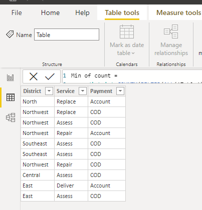Open the Help ribbon tab

[x=82, y=13]
